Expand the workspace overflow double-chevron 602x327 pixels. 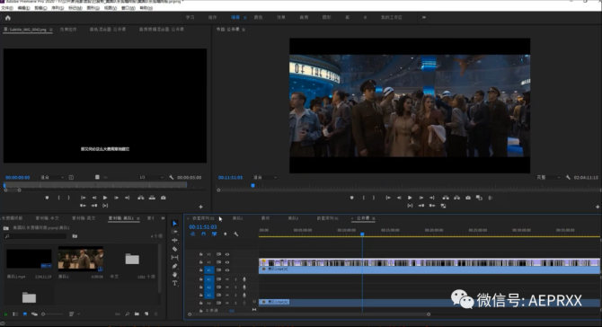pos(424,17)
